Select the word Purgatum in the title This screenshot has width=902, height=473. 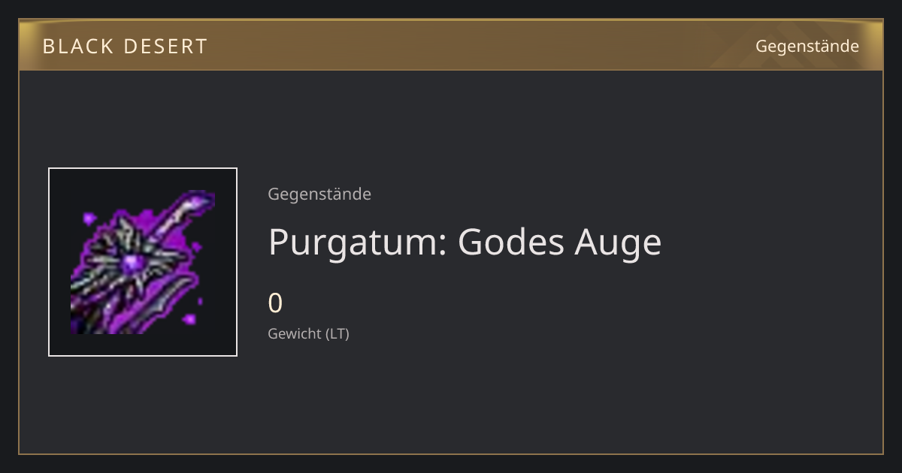pos(356,243)
